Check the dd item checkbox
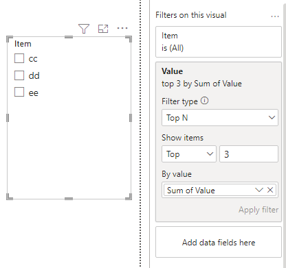 (19, 75)
